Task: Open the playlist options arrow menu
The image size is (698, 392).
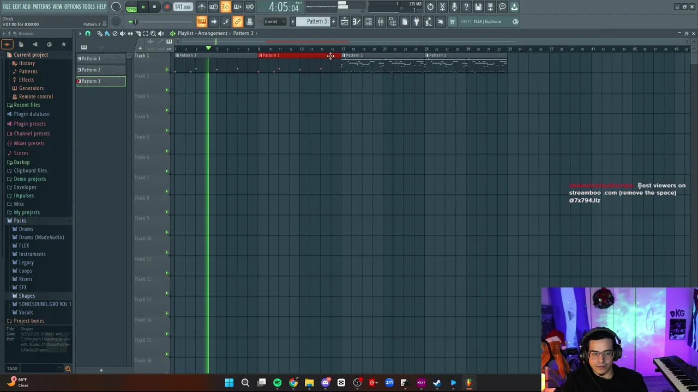Action: click(80, 34)
